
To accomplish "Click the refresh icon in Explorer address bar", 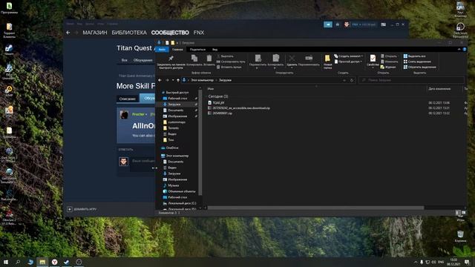I will (352, 80).
